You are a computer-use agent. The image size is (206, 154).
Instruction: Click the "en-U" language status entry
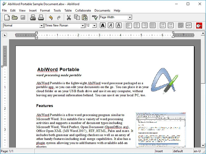[197, 151]
